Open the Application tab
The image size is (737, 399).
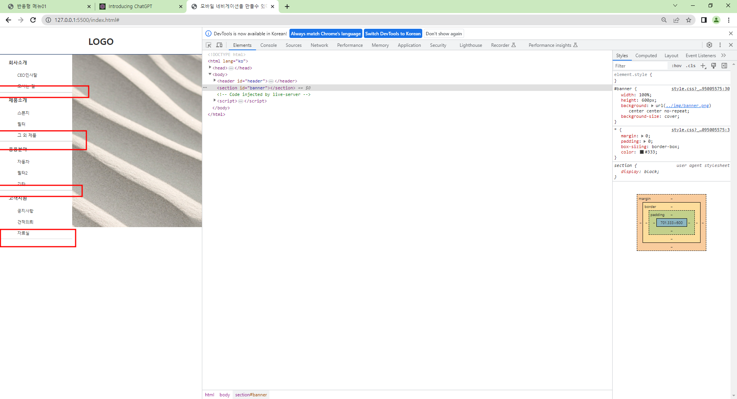tap(409, 45)
